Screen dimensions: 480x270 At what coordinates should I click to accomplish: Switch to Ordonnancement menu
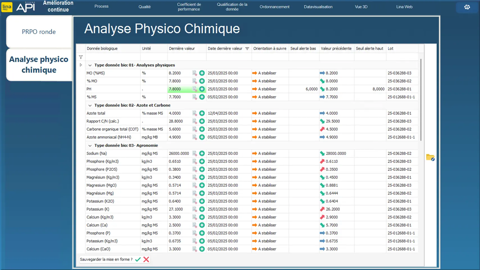click(x=274, y=7)
